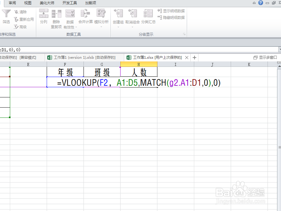Collapse the ribbon with the caret icon

[254, 3]
